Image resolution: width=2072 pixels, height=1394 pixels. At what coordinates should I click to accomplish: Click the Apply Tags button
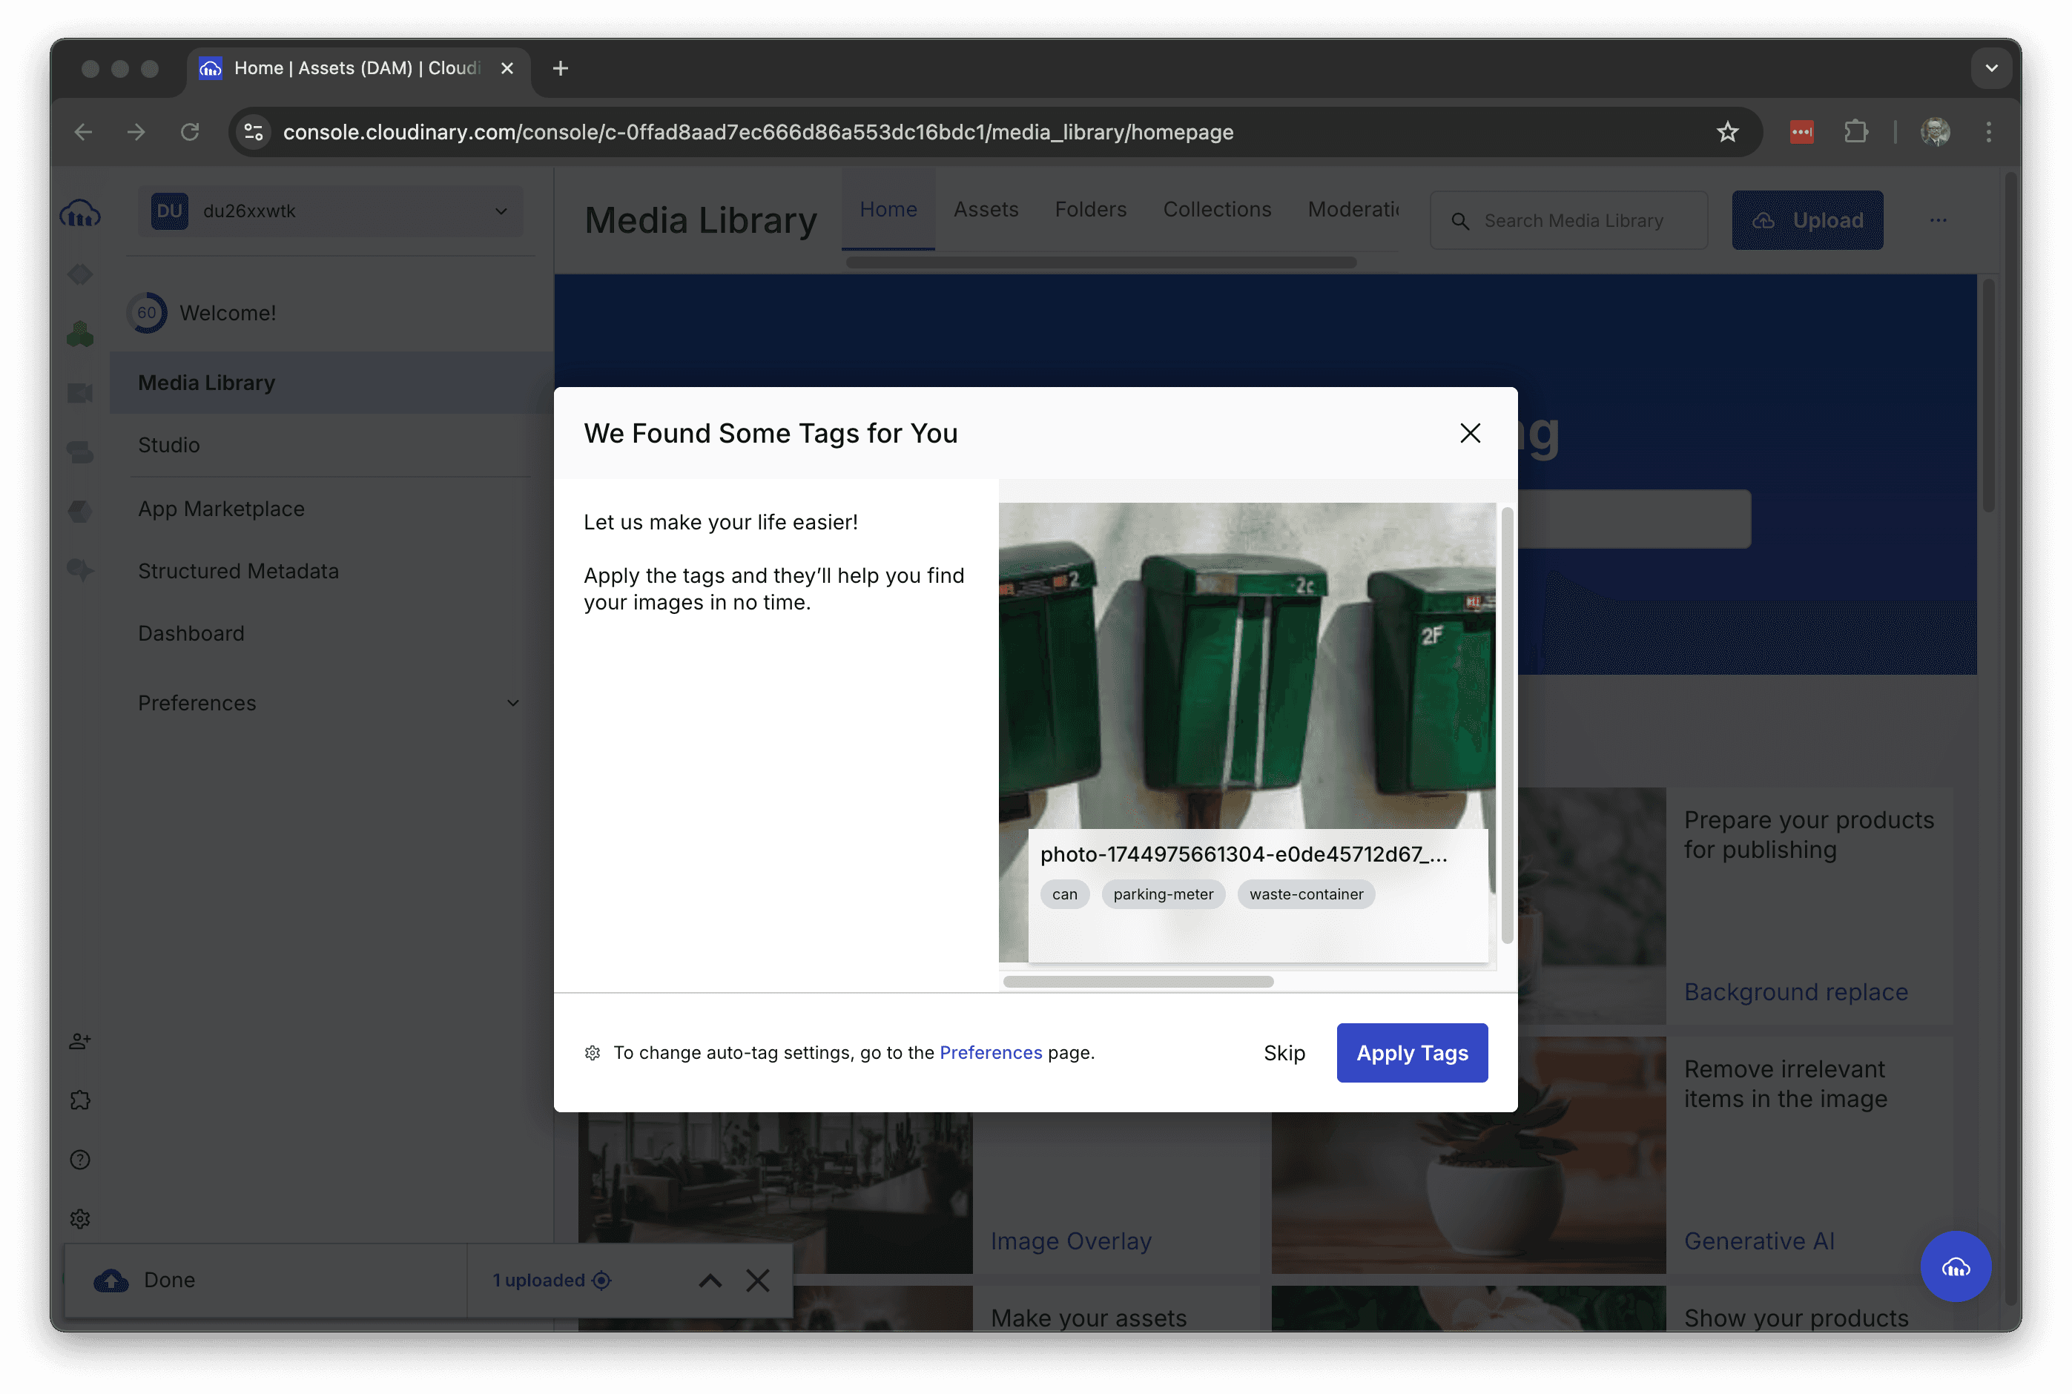[1411, 1053]
